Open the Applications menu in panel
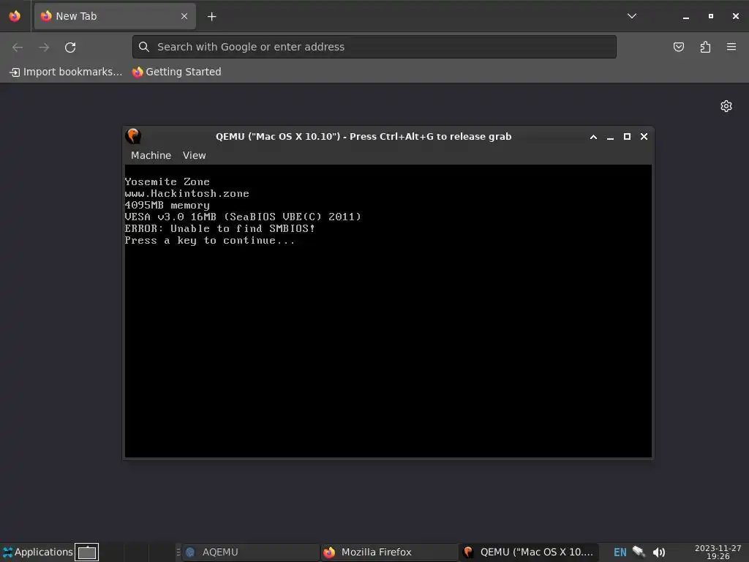The width and height of the screenshot is (749, 562). [x=37, y=552]
